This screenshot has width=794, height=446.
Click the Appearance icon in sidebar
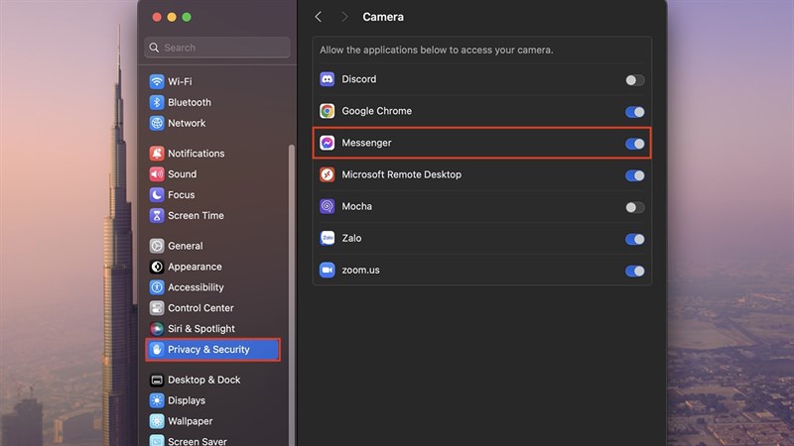click(x=157, y=267)
